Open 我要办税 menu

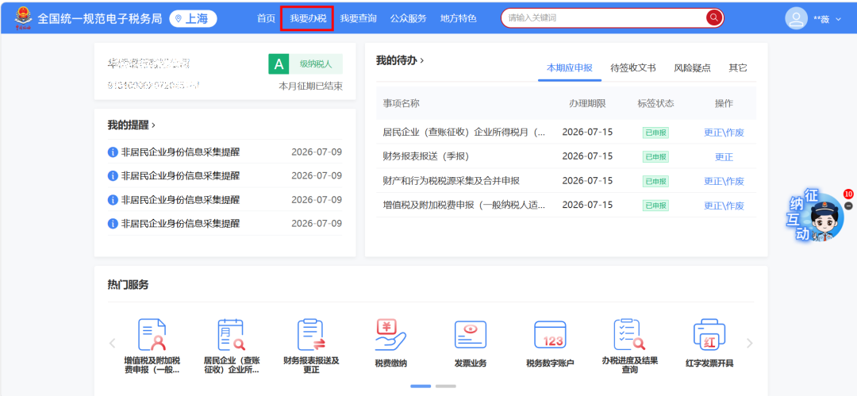308,18
